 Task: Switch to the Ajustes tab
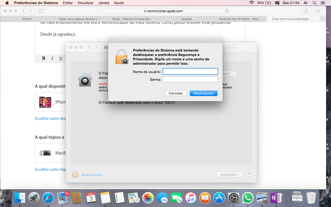click(x=187, y=19)
